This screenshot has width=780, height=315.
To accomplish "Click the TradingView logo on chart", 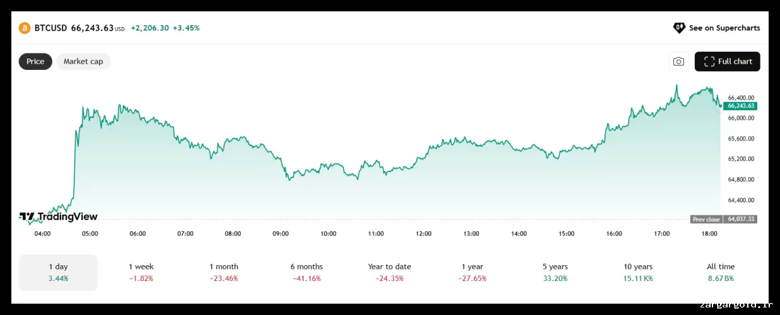I will tap(58, 217).
